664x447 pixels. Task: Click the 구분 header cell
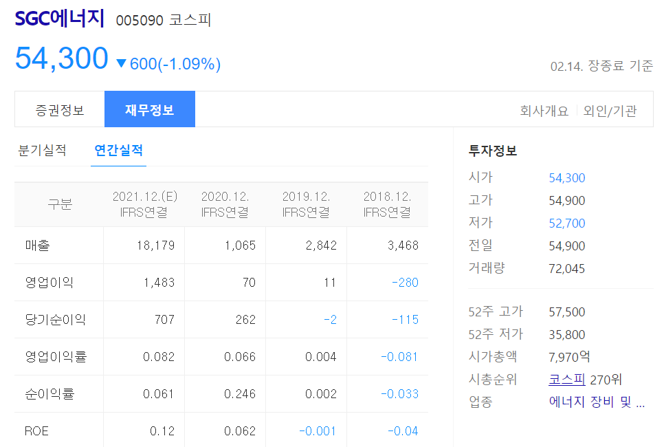coord(60,204)
